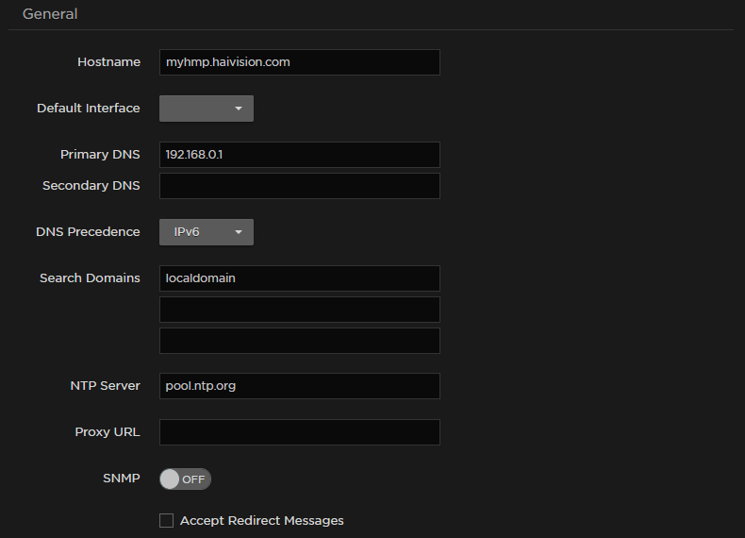
Task: Click the Accept Redirect Messages label text
Action: point(261,520)
